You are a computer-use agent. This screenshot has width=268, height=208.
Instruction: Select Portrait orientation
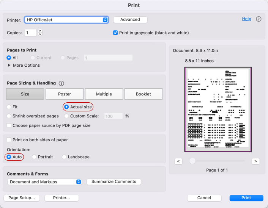34,157
